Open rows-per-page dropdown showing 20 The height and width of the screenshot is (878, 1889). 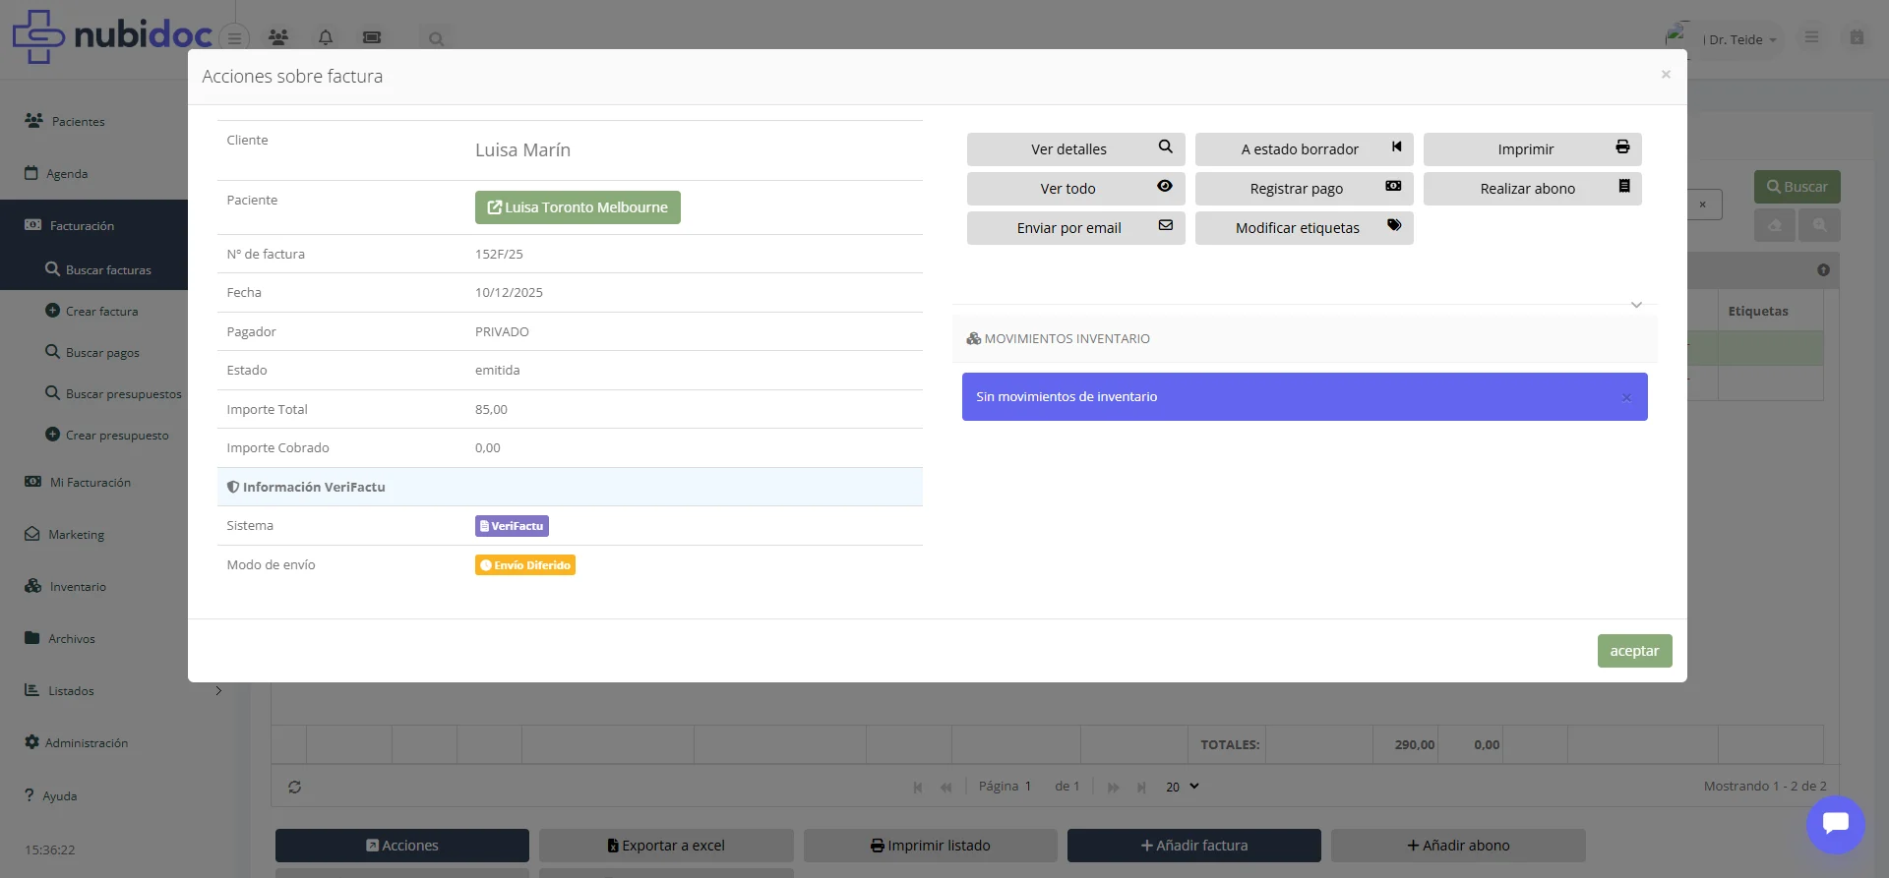[x=1183, y=787]
